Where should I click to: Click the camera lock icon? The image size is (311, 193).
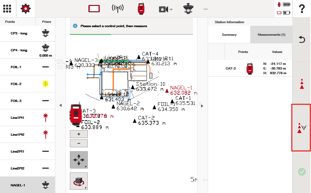(x=165, y=9)
